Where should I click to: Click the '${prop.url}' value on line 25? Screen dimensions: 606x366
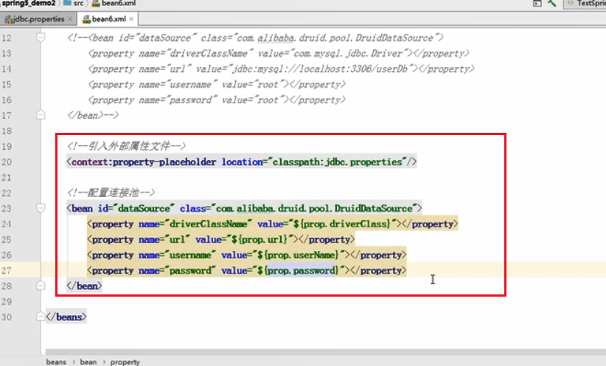click(x=260, y=239)
